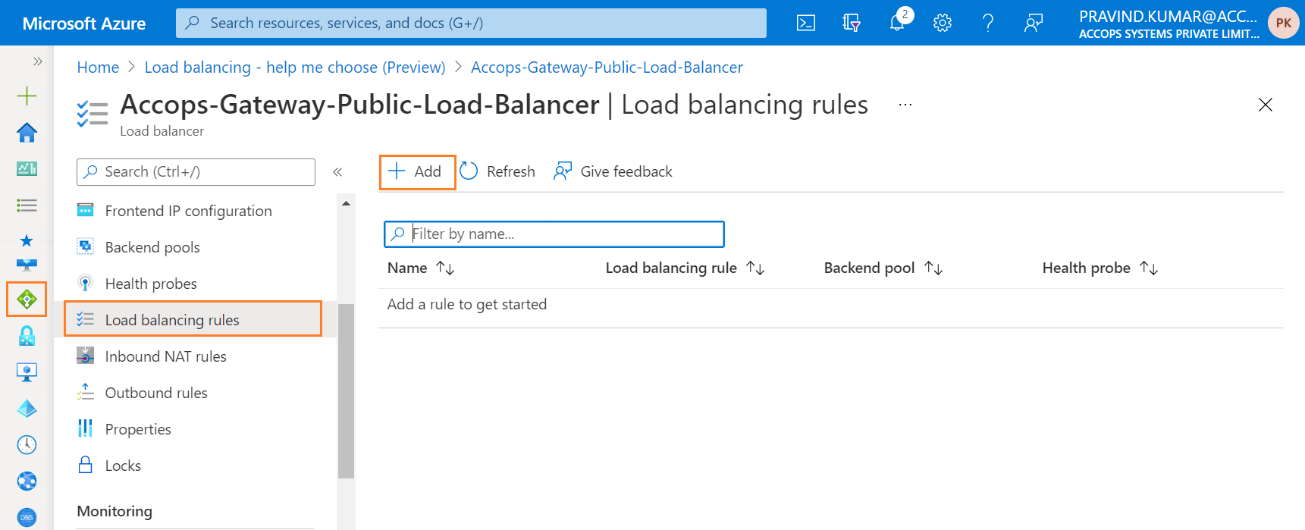Click Give feedback in toolbar
This screenshot has height=530, width=1305.
click(x=613, y=172)
